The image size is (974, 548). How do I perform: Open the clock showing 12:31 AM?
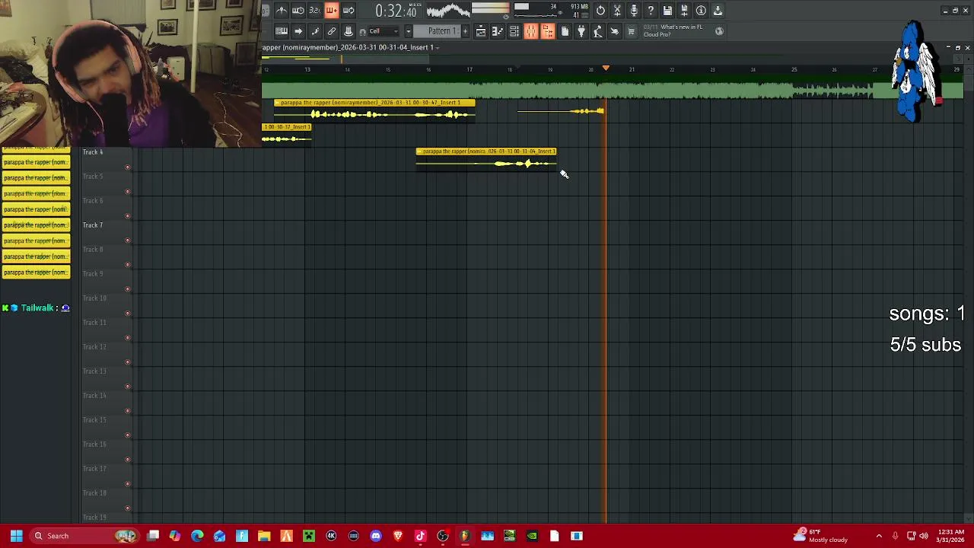[x=950, y=536]
